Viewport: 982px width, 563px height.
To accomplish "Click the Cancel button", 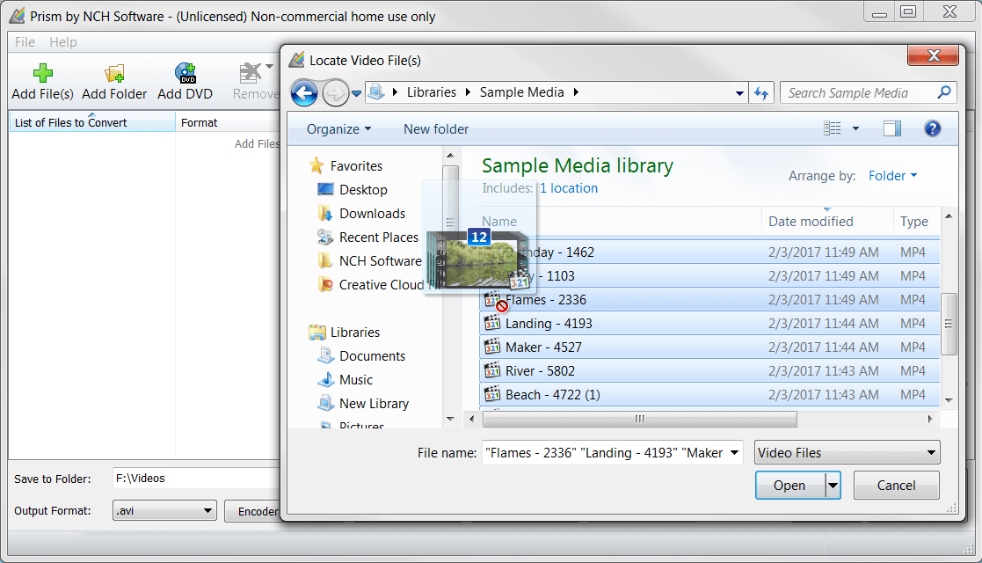I will click(x=896, y=486).
